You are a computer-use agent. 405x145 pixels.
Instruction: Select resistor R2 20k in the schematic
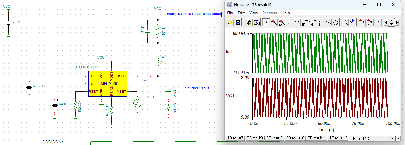click(x=75, y=106)
